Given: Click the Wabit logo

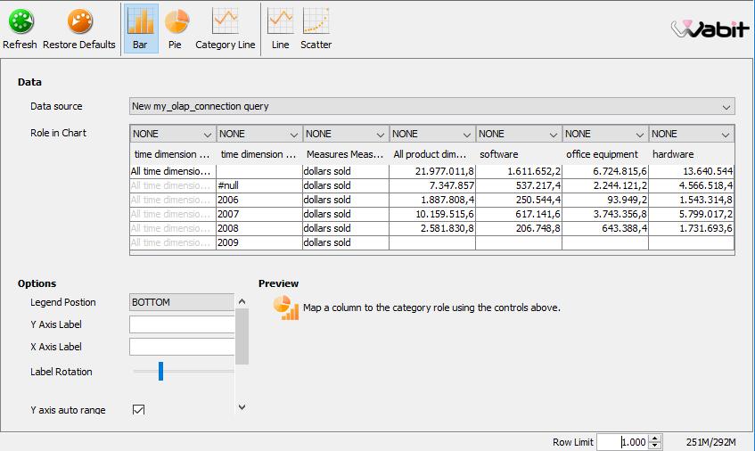Looking at the screenshot, I should point(710,29).
